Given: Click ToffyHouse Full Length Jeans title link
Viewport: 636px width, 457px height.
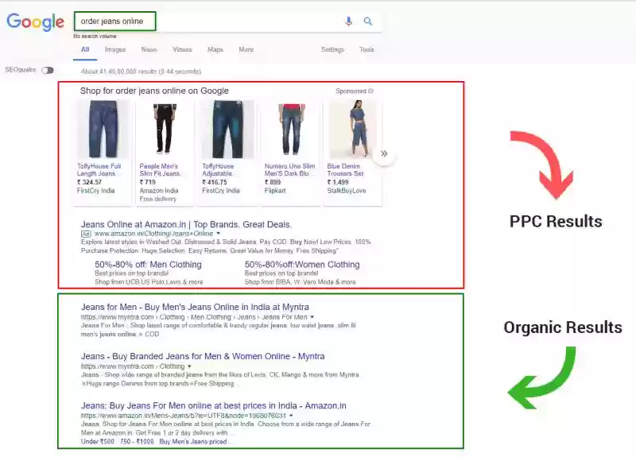Looking at the screenshot, I should click(99, 170).
